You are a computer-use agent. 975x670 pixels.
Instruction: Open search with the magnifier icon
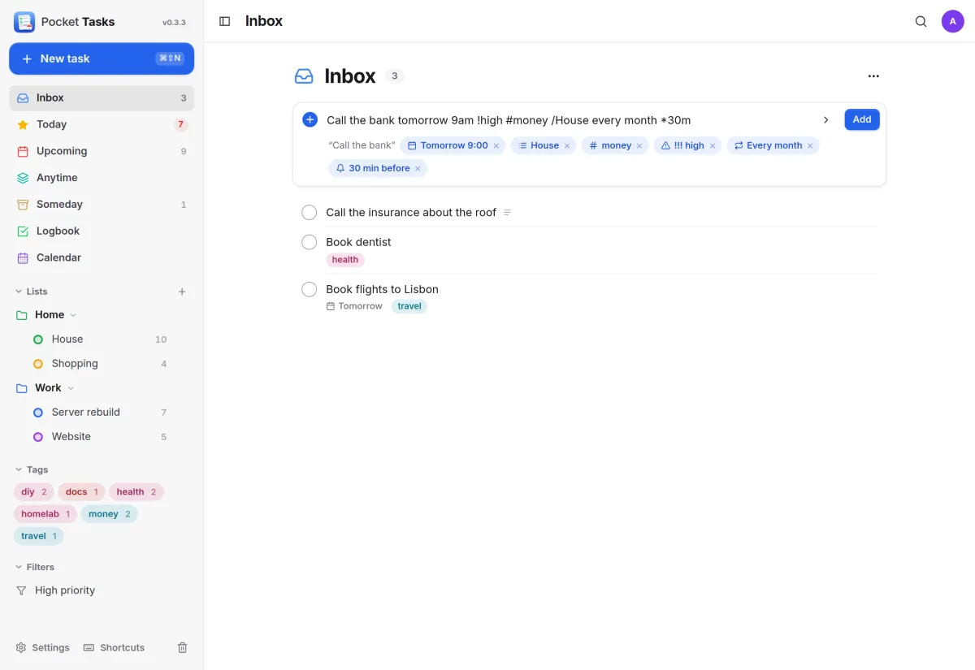click(921, 21)
